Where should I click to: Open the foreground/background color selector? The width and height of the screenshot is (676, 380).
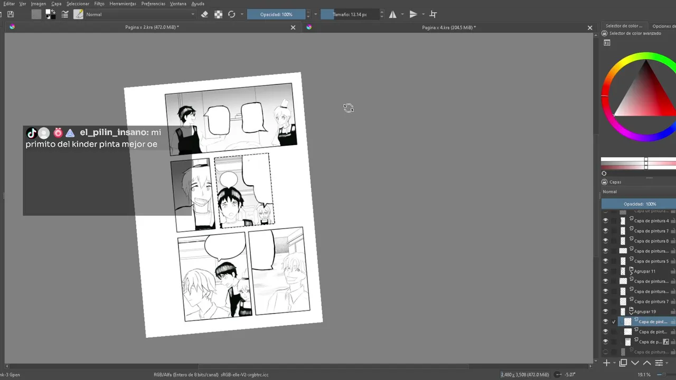pyautogui.click(x=50, y=14)
